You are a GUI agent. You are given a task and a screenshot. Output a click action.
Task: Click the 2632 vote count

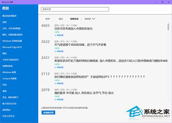pos(45,42)
